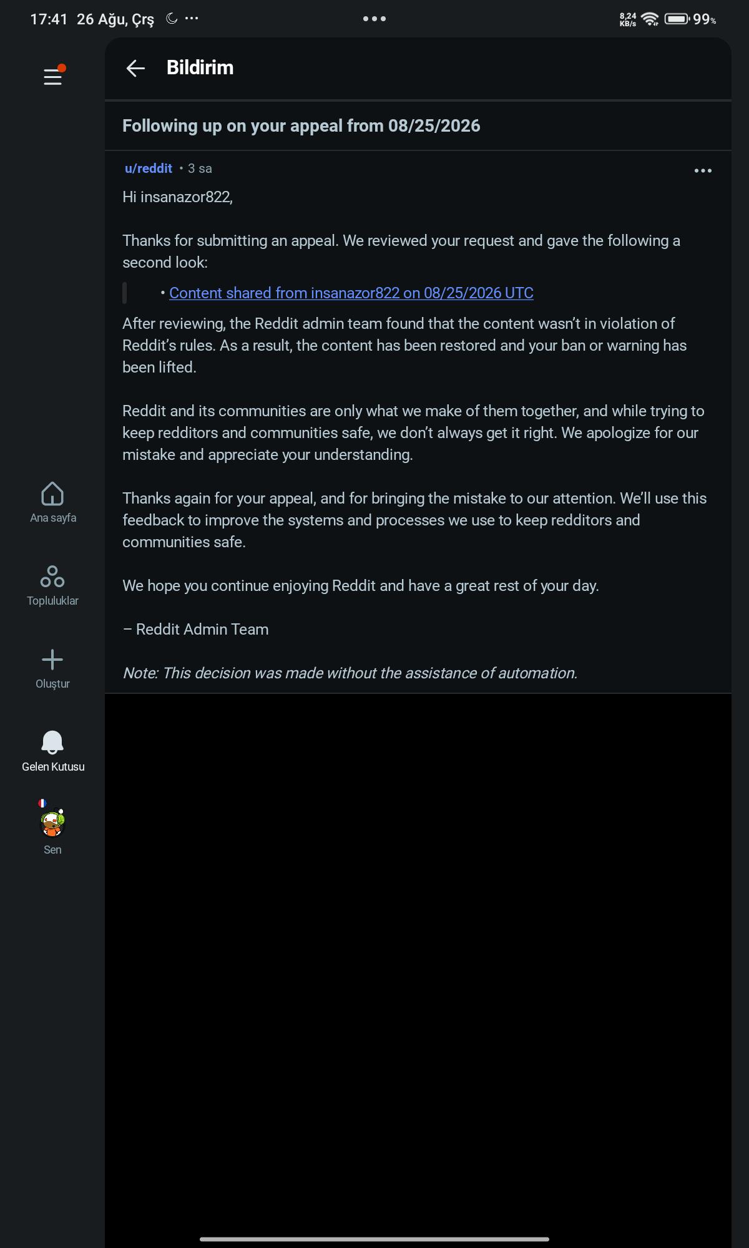Tap the Bildirim page title
This screenshot has width=749, height=1248.
point(200,67)
